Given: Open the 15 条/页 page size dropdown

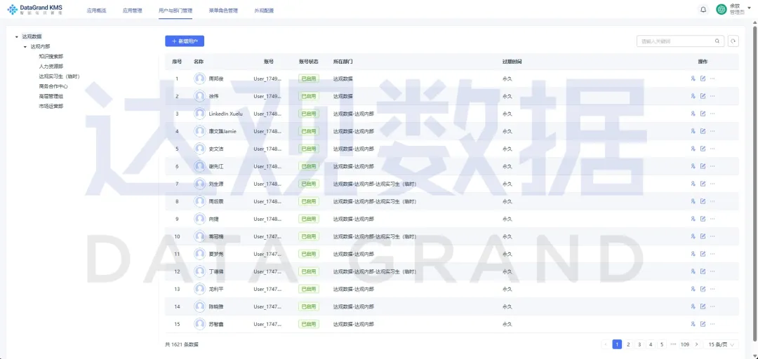Looking at the screenshot, I should click(x=721, y=344).
